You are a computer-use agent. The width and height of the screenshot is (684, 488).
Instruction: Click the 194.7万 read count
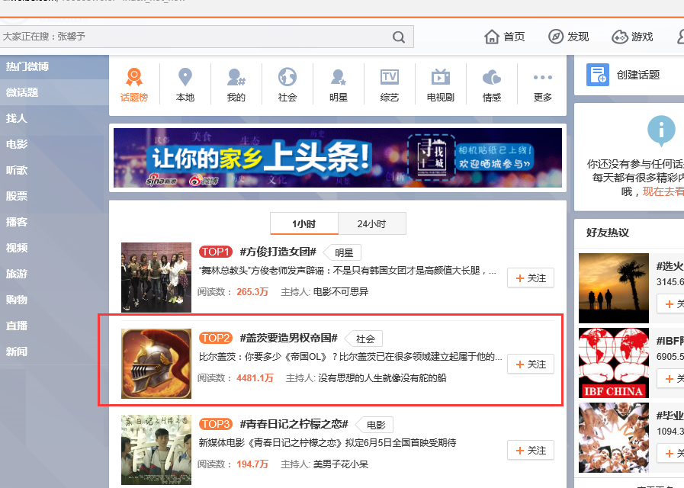point(252,464)
